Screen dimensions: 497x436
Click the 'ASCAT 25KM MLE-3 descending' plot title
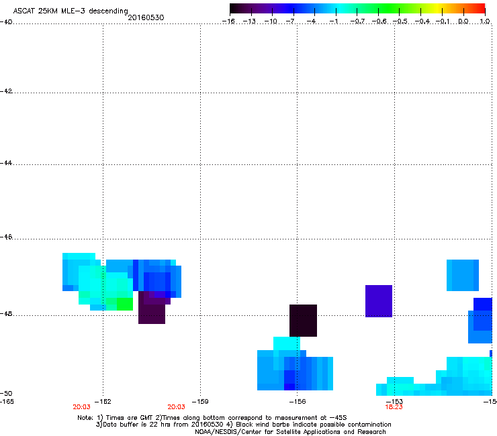pyautogui.click(x=71, y=11)
